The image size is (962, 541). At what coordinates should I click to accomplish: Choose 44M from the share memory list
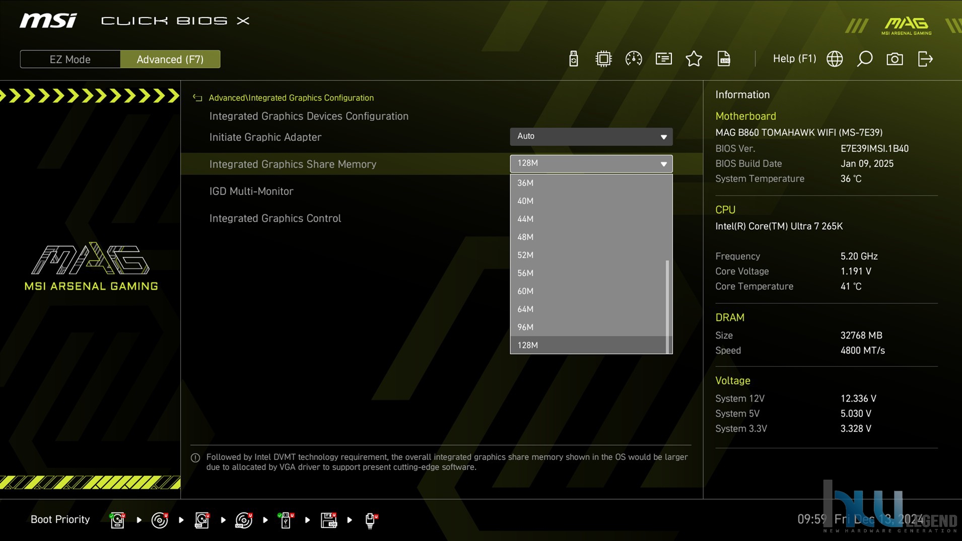(587, 219)
